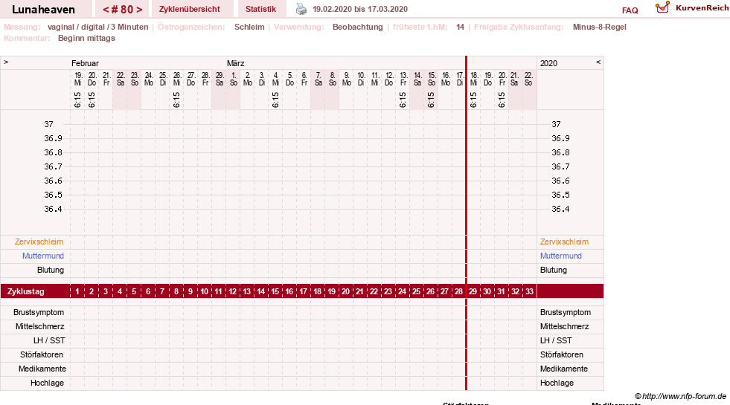Select cycle day 1 cell

pyautogui.click(x=77, y=291)
